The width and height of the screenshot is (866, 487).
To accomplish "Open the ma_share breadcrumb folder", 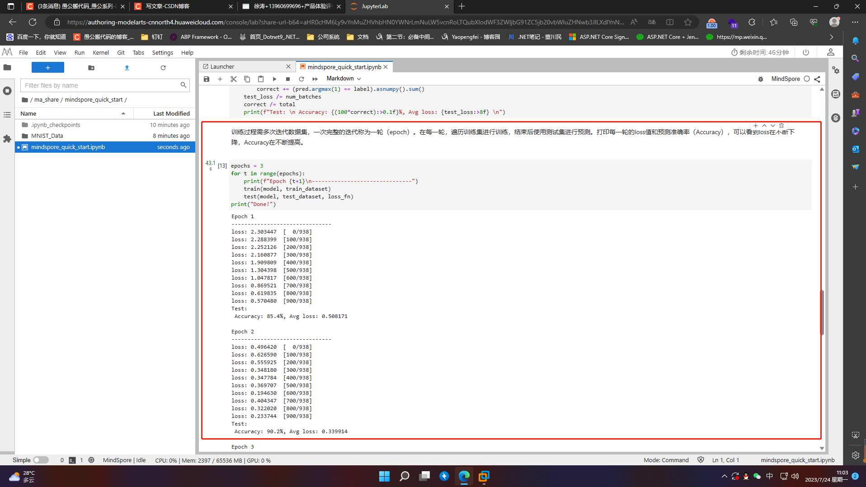I will tap(47, 99).
